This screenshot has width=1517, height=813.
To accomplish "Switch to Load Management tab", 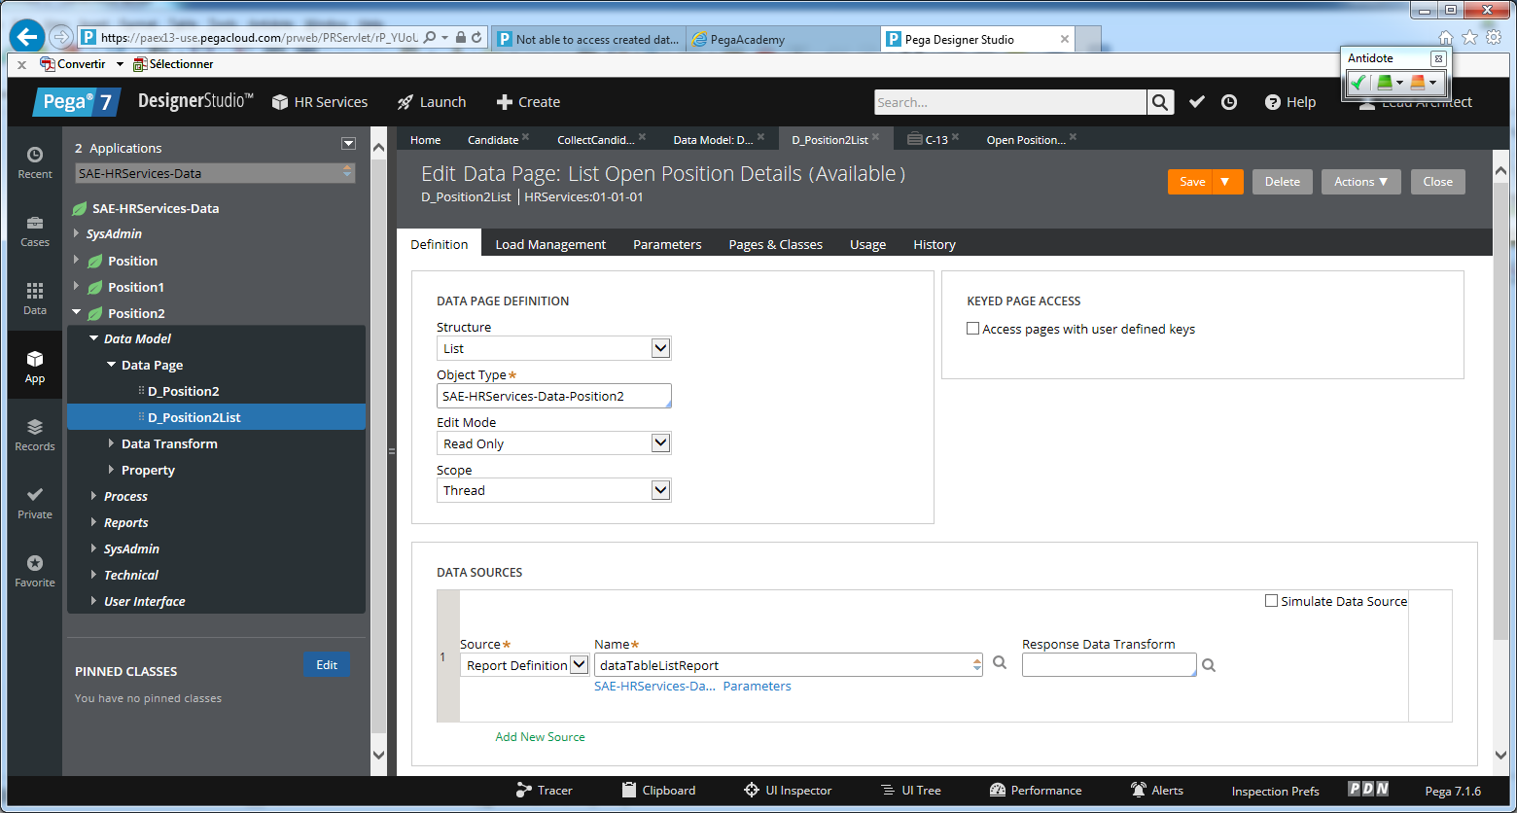I will [x=550, y=244].
